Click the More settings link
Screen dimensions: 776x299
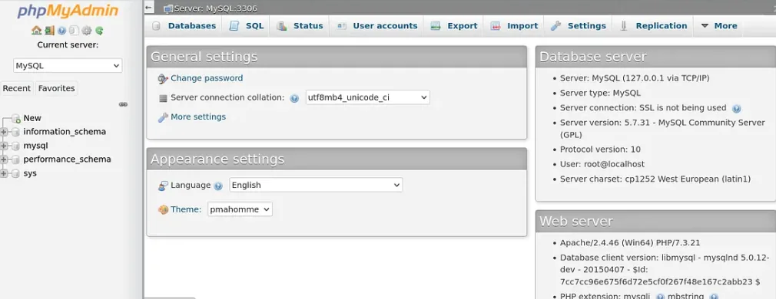[x=198, y=117]
